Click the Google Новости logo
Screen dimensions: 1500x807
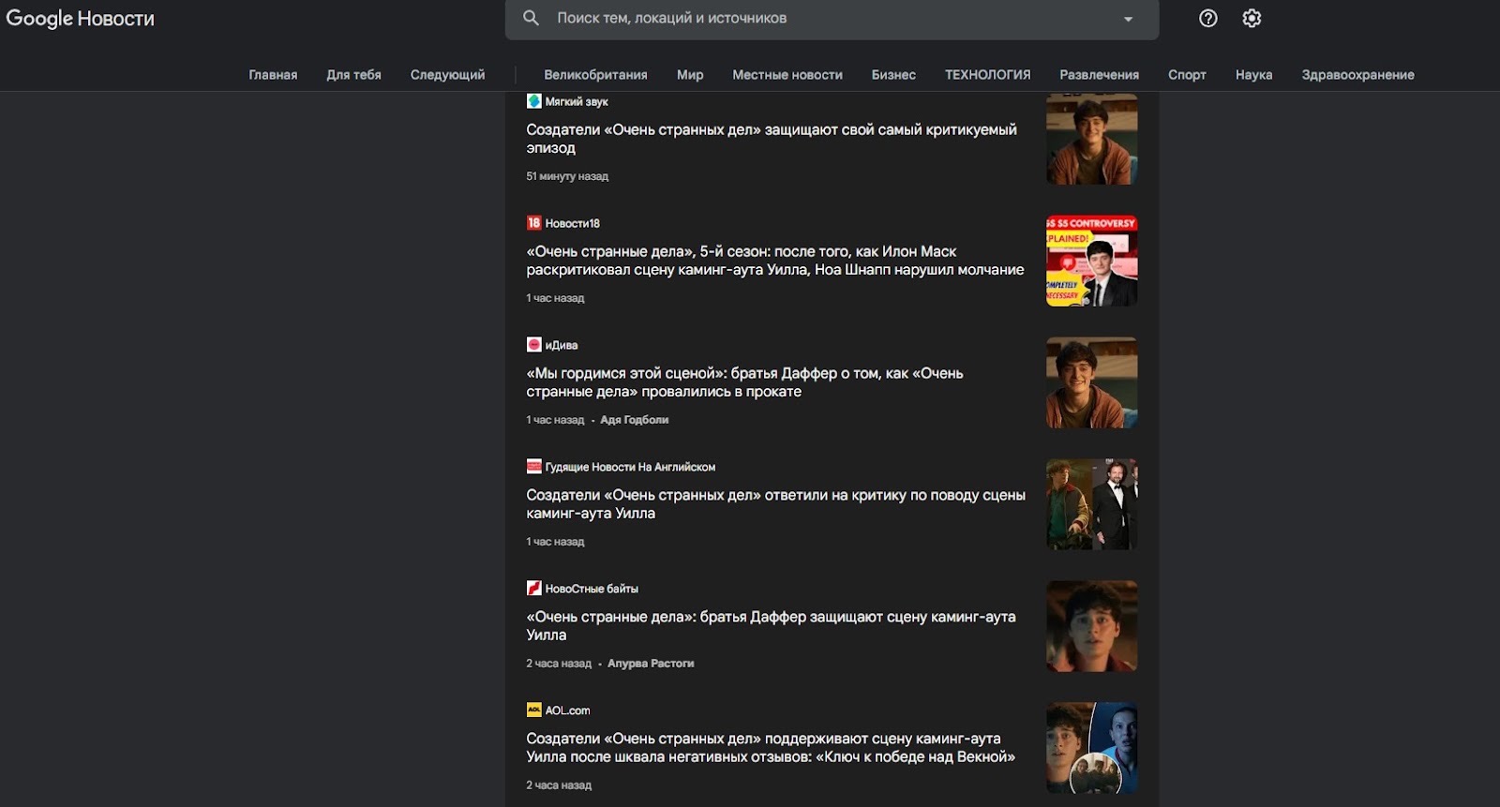coord(81,19)
